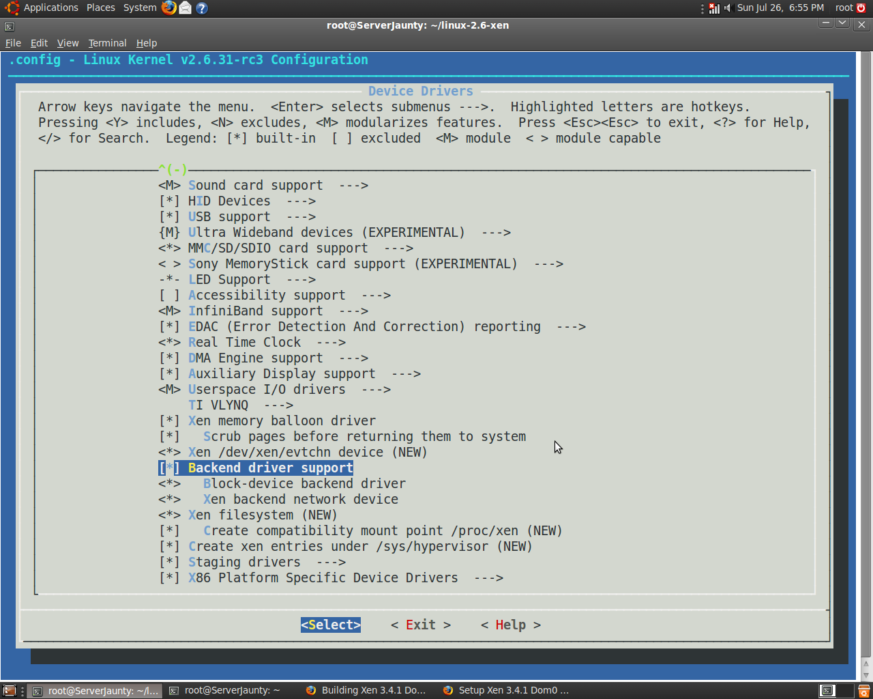Click the red power shutdown icon
The height and width of the screenshot is (699, 873).
pos(861,8)
